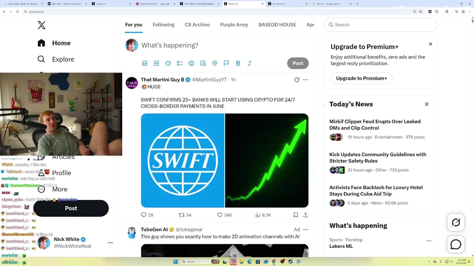Click the TubeGen AI penguin avatar

tap(131, 233)
